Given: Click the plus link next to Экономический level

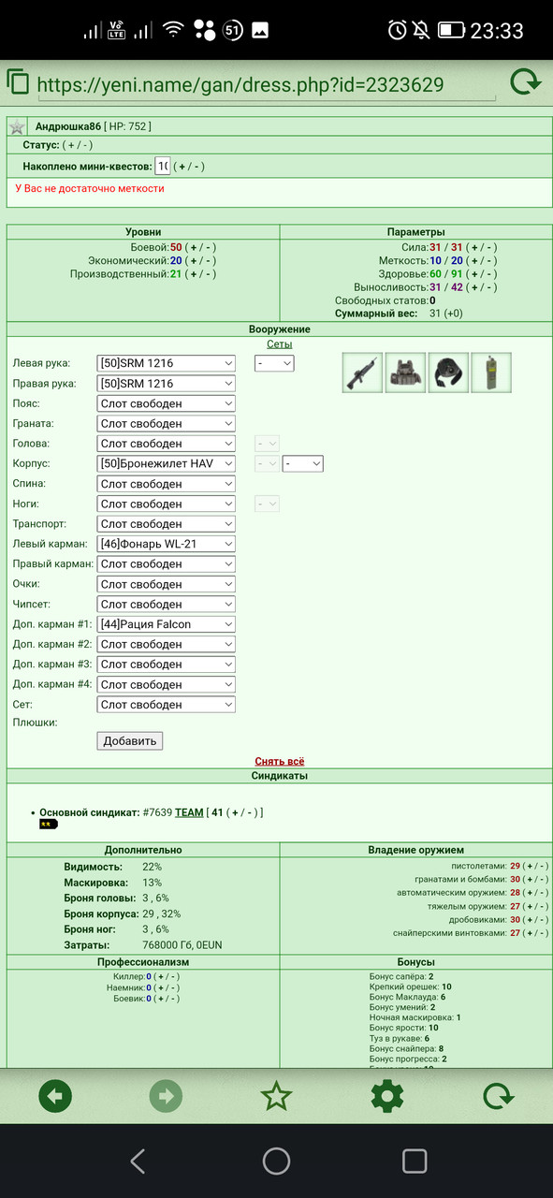Looking at the screenshot, I should point(192,260).
